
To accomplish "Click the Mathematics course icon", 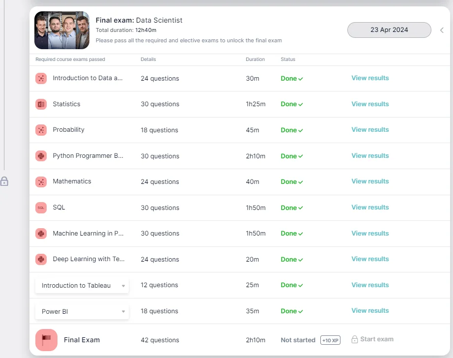I will pyautogui.click(x=41, y=181).
